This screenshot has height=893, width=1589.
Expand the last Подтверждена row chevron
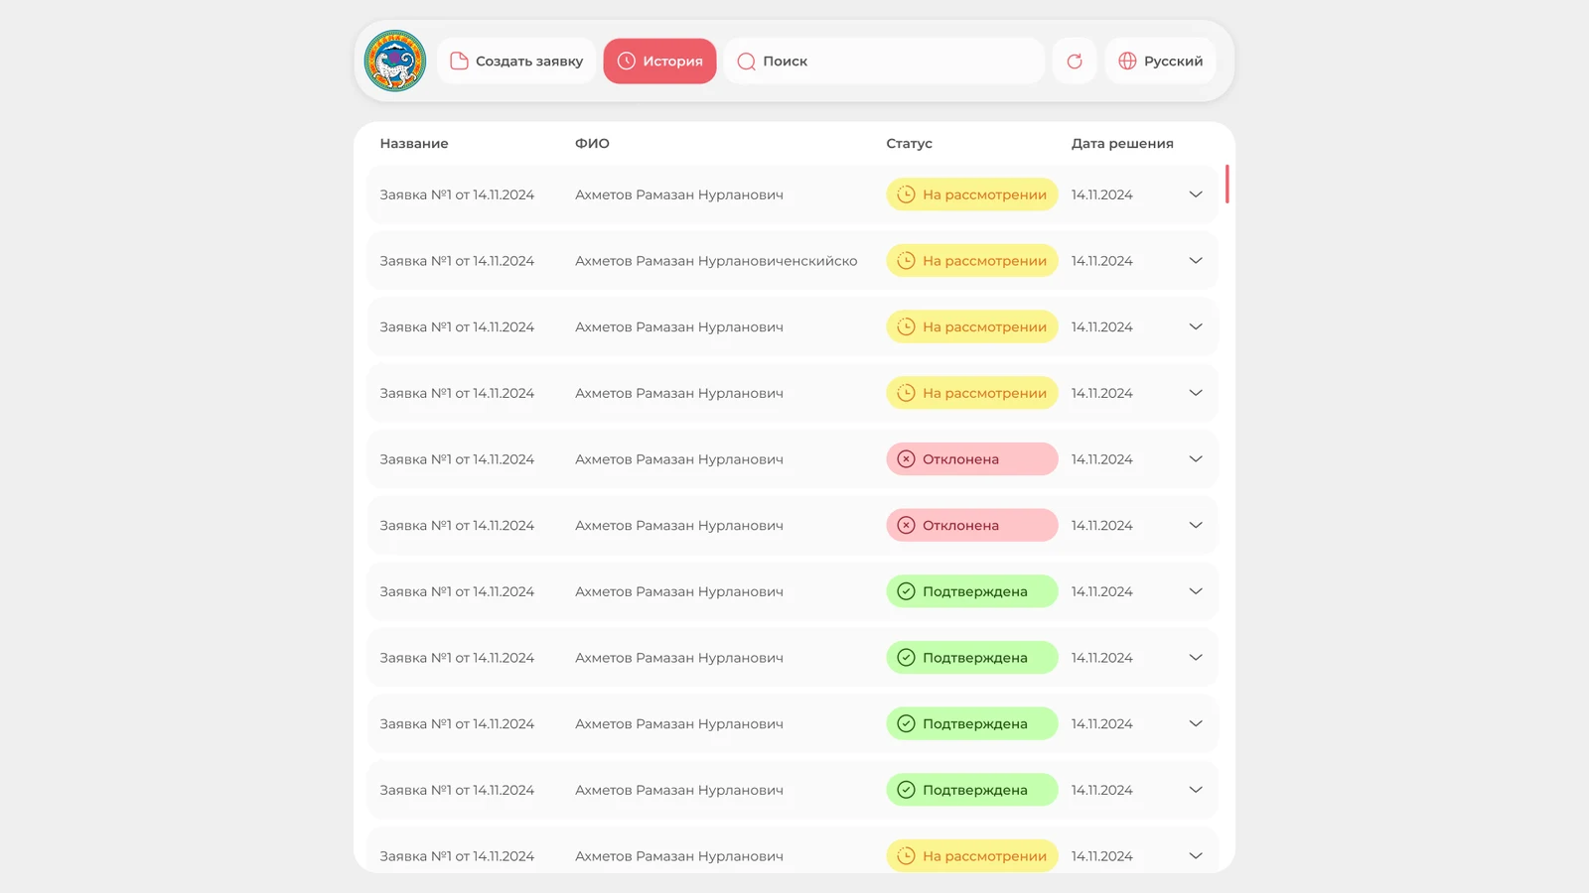coord(1196,790)
